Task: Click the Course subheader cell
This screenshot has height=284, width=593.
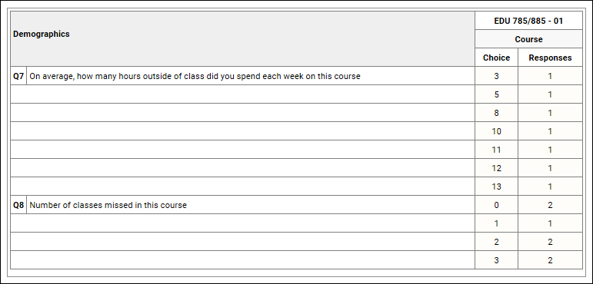Action: point(528,39)
